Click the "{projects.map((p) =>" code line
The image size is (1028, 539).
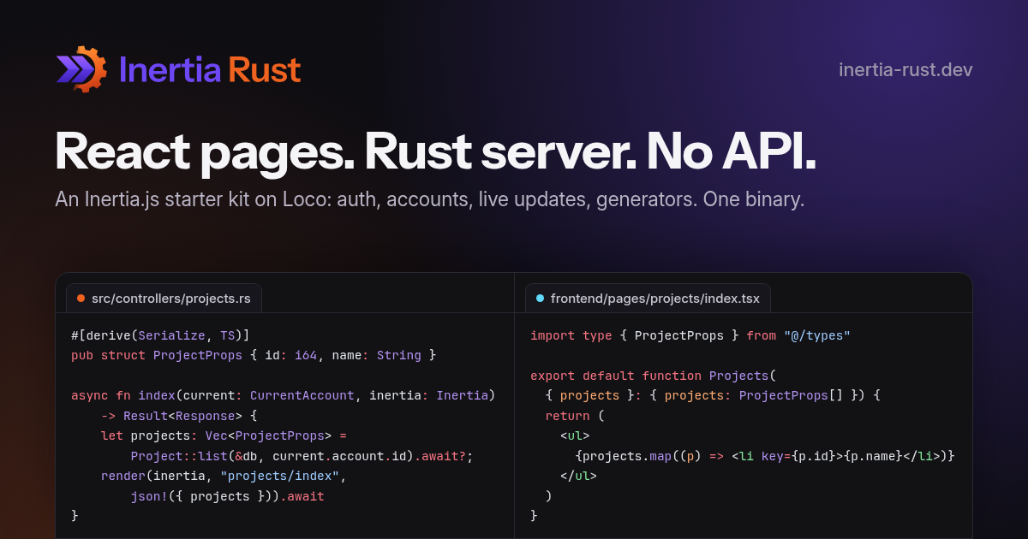[x=765, y=456]
